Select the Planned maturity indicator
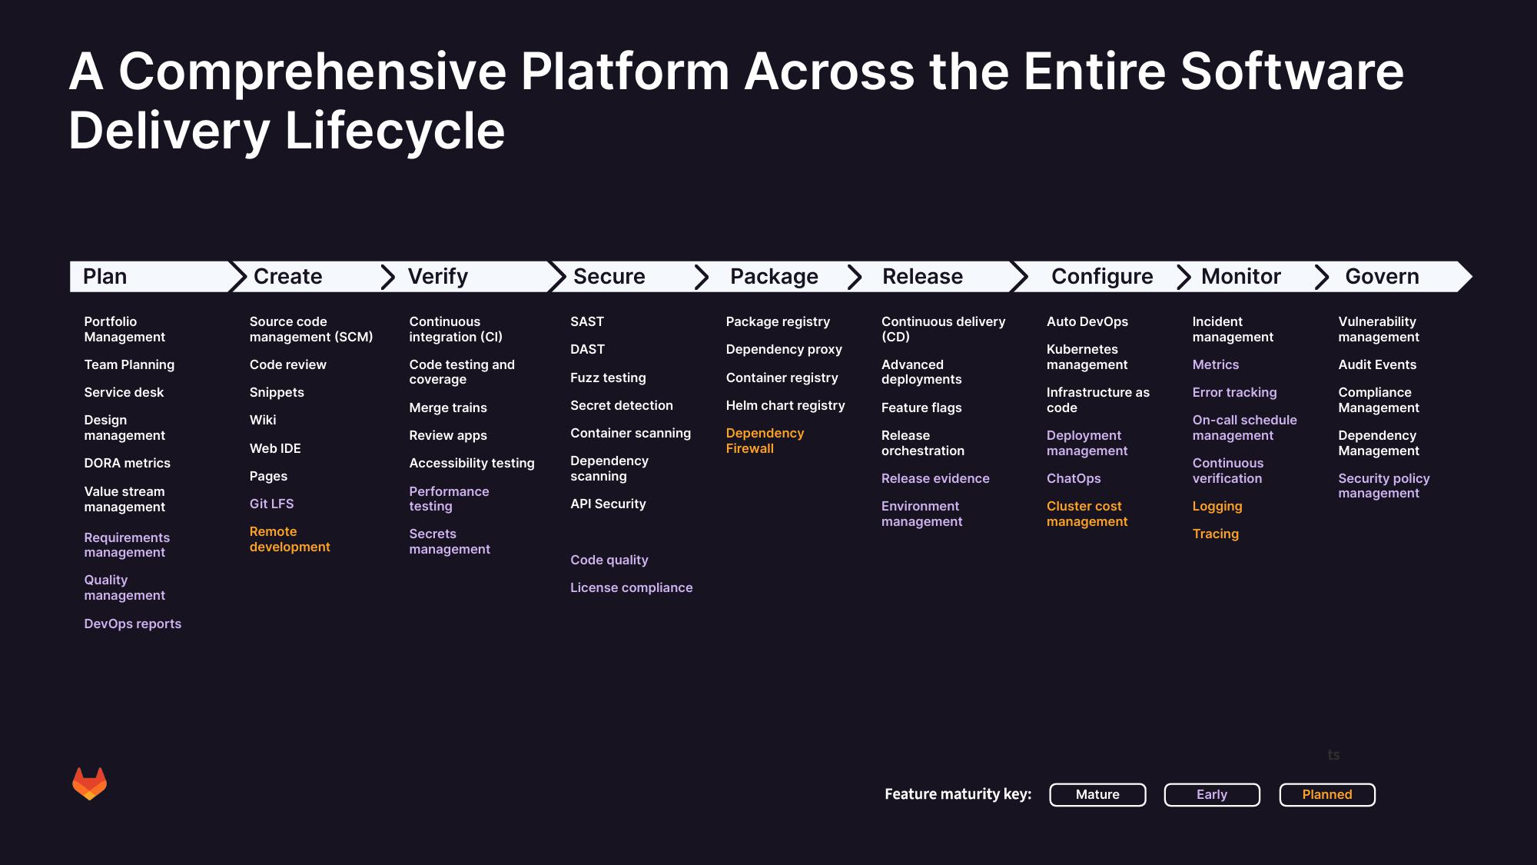Screen dimensions: 1537x865 point(1327,794)
